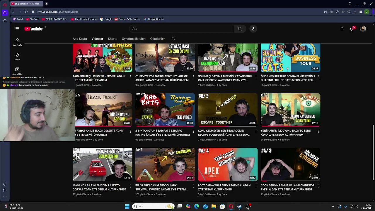Click the browser tab search magnifier
The image size is (375, 211).
click(350, 4)
